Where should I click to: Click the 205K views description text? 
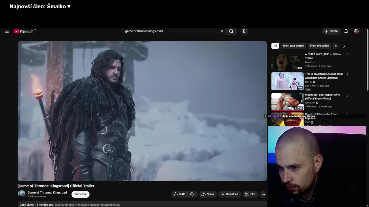tap(27, 205)
